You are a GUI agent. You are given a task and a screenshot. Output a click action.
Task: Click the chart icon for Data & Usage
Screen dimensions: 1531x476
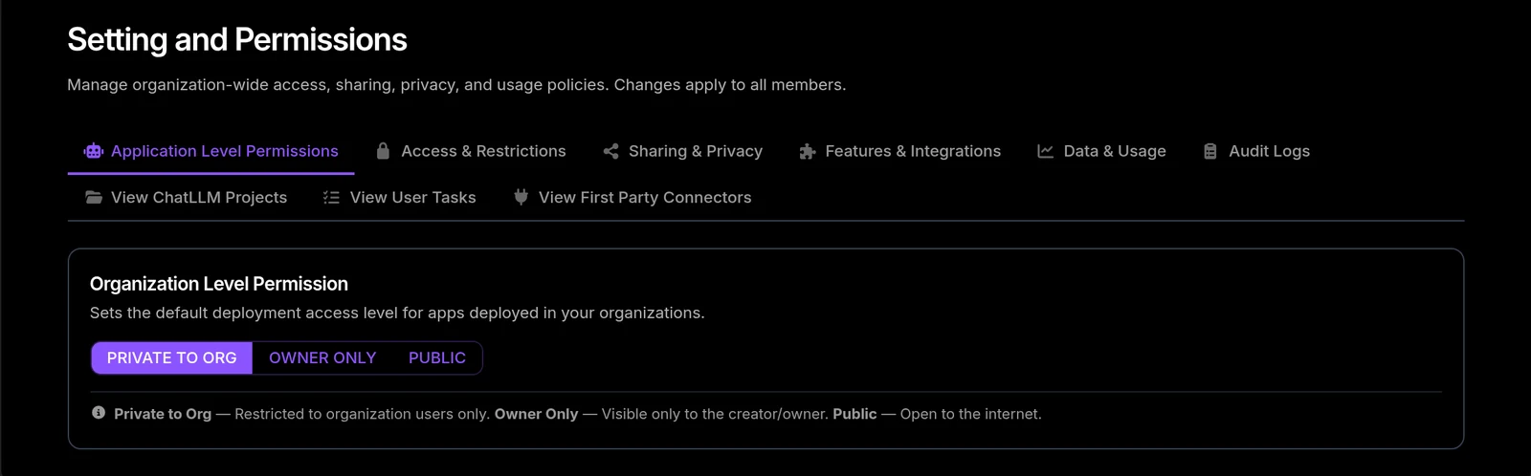[1046, 151]
